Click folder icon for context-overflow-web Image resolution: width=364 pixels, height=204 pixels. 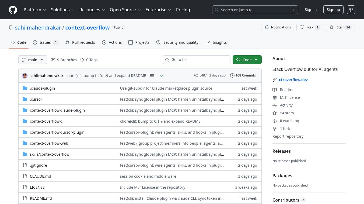point(25,143)
